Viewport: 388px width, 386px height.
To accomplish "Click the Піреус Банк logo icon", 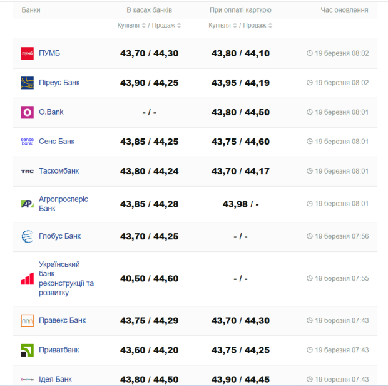I will (x=27, y=83).
